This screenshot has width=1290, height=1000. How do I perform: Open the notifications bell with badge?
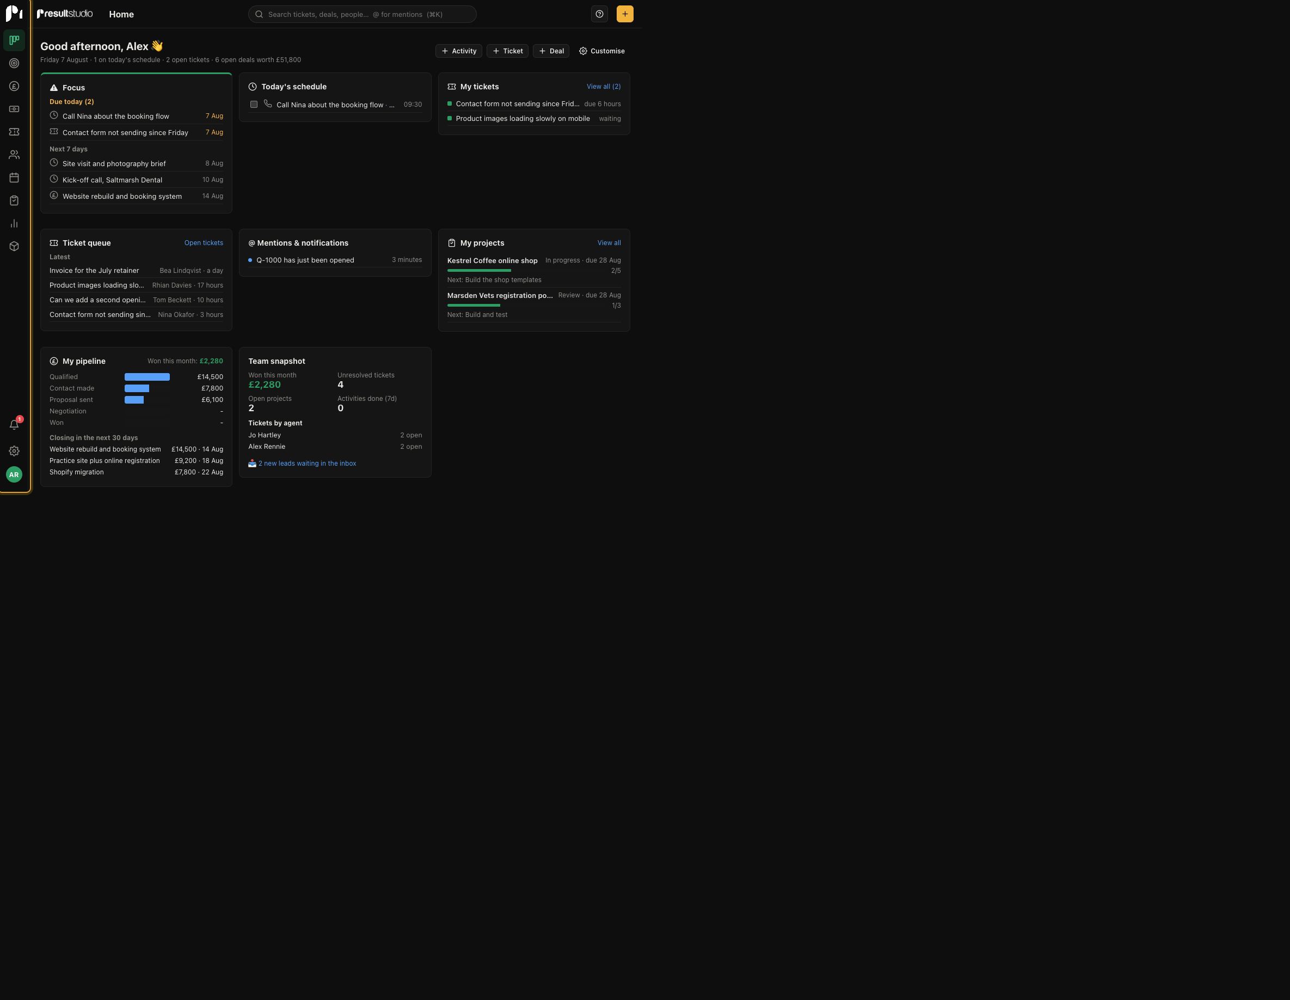click(x=14, y=424)
